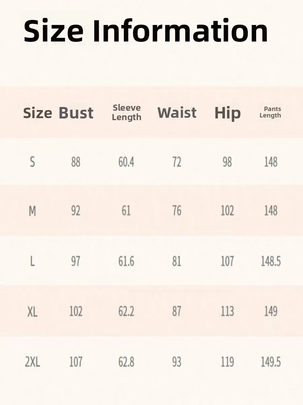Click the Hip column header
The height and width of the screenshot is (405, 303).
coord(228,113)
